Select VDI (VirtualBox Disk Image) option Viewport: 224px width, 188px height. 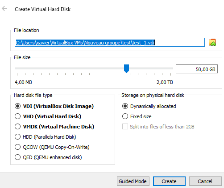point(54,106)
